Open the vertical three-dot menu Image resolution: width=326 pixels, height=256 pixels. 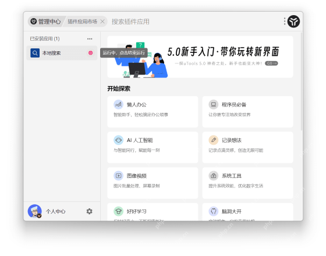[x=285, y=22]
